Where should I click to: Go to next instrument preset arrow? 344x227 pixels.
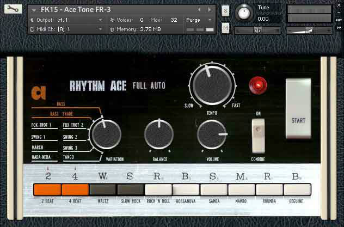[210, 10]
